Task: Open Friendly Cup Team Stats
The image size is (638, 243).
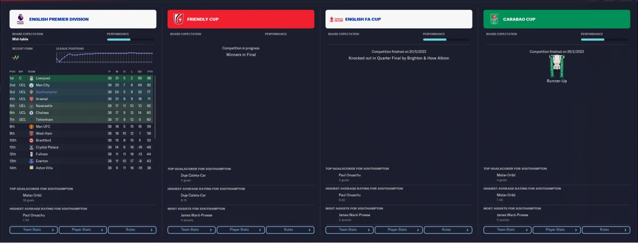Action: point(191,230)
